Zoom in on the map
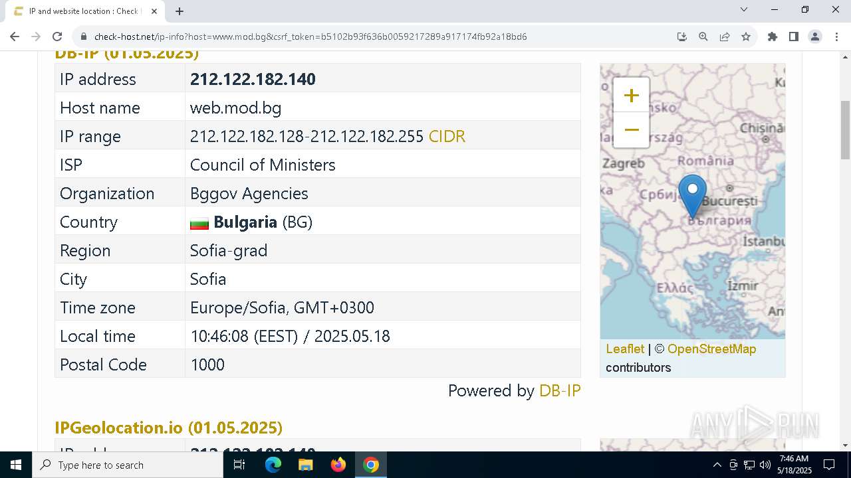Image resolution: width=851 pixels, height=478 pixels. click(x=631, y=96)
